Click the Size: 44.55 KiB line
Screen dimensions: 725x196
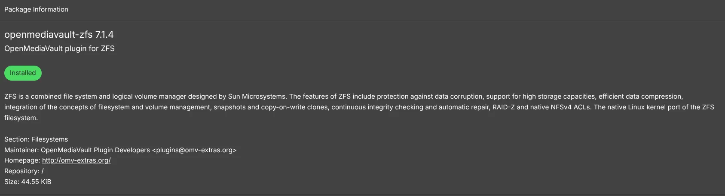click(x=28, y=182)
